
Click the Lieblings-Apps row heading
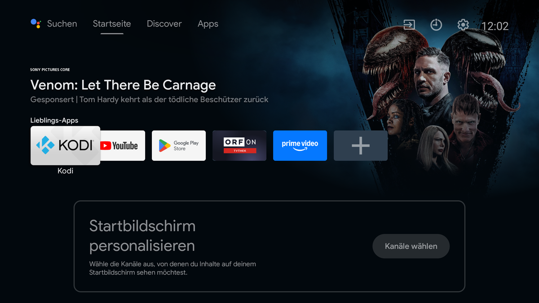53,120
